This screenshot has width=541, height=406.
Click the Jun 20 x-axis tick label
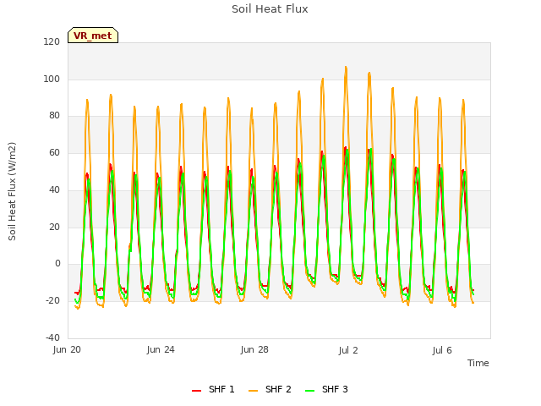tap(67, 349)
